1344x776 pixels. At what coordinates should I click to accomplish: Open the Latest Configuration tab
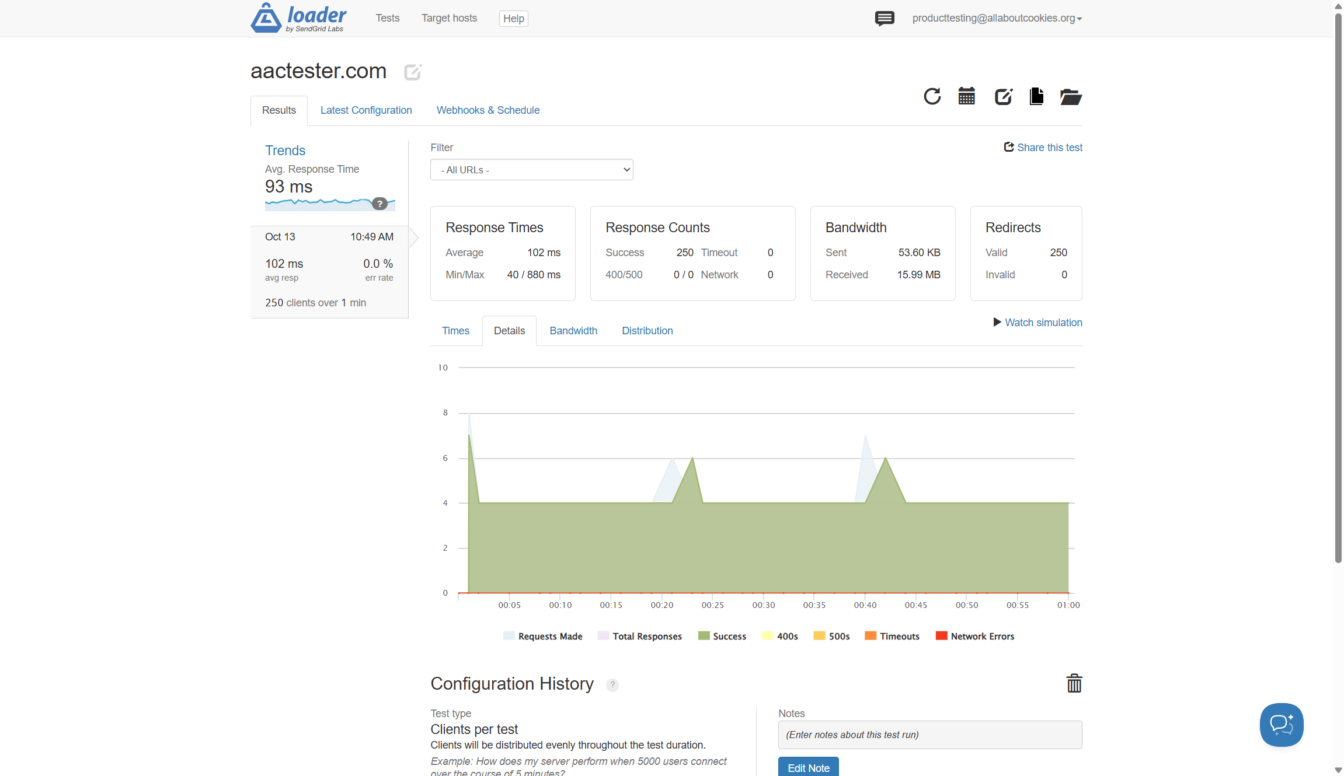click(x=365, y=110)
